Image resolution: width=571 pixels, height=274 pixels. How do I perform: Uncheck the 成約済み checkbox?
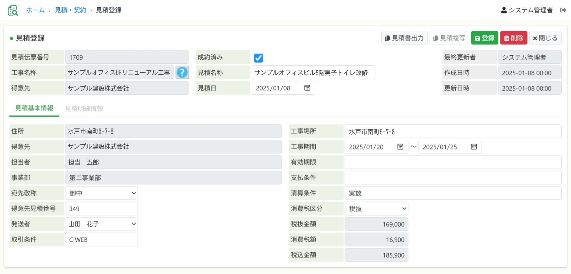pos(258,58)
